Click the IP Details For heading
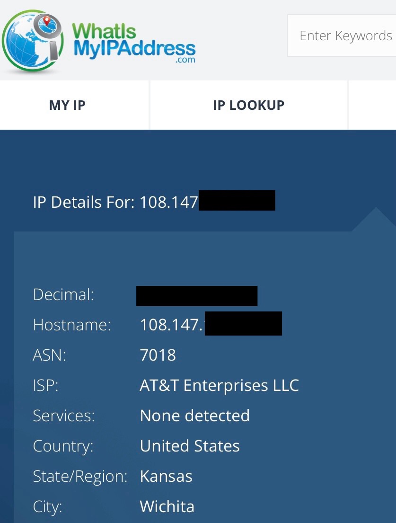 (85, 202)
